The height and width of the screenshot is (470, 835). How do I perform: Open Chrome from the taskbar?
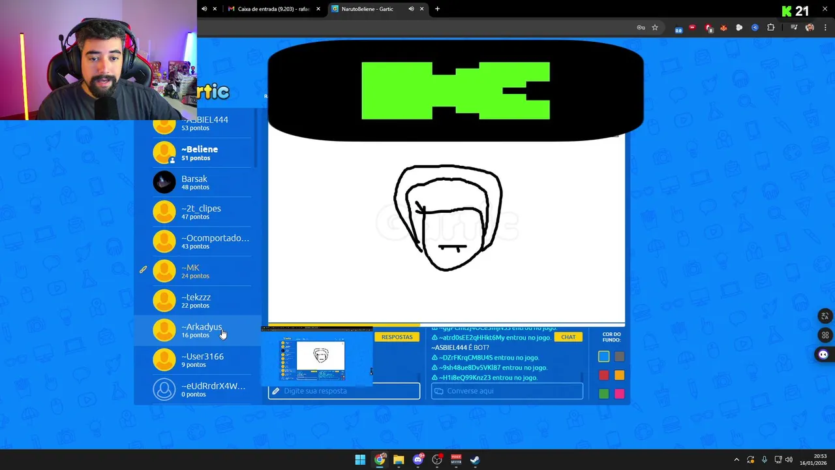380,460
